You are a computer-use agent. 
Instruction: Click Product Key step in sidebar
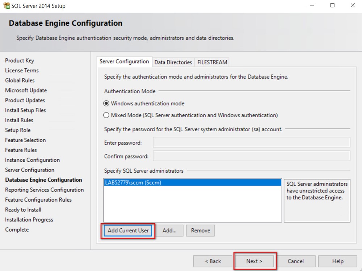(x=20, y=60)
